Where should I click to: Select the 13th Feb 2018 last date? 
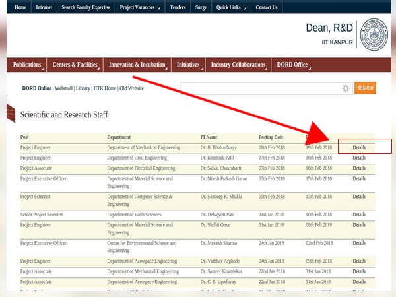(x=319, y=197)
